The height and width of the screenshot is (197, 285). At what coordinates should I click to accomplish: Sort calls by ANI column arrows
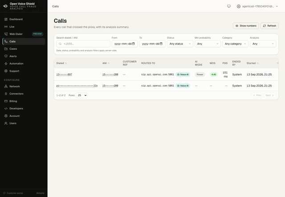tap(109, 63)
